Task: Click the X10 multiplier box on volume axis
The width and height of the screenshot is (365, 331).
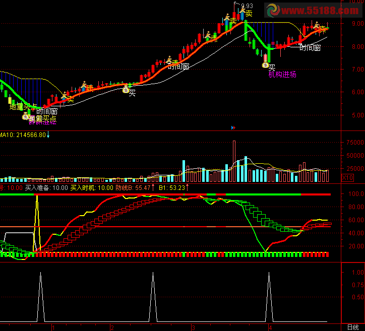Action: click(x=347, y=178)
